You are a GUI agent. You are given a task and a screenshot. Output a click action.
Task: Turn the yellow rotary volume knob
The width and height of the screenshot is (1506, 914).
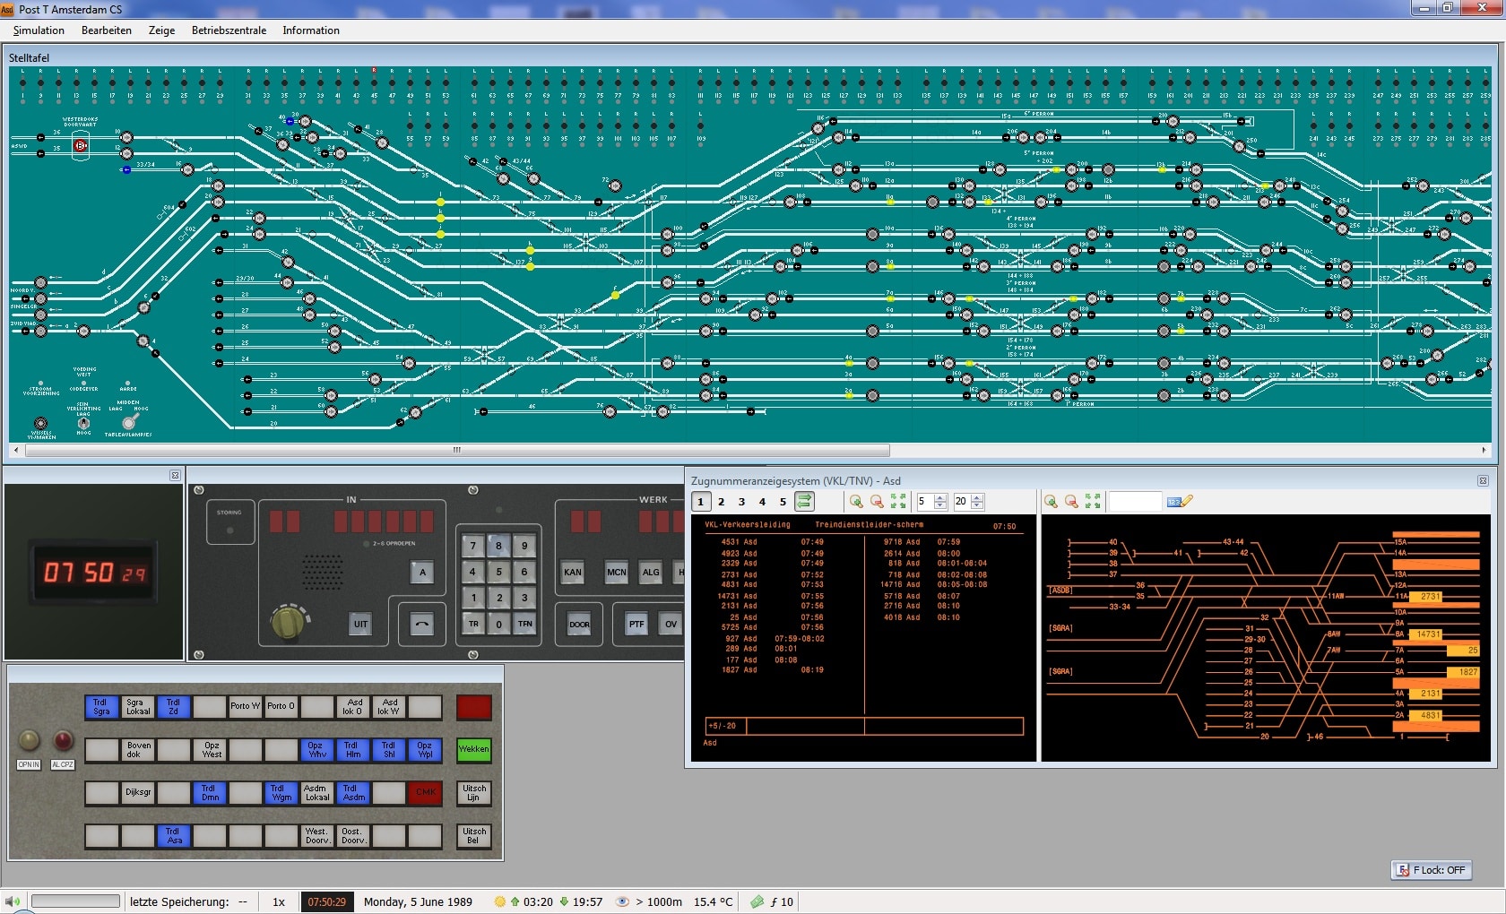287,621
